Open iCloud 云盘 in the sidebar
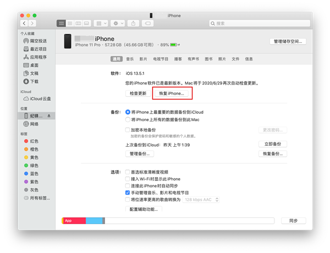This screenshot has height=253, width=330. click(x=37, y=98)
